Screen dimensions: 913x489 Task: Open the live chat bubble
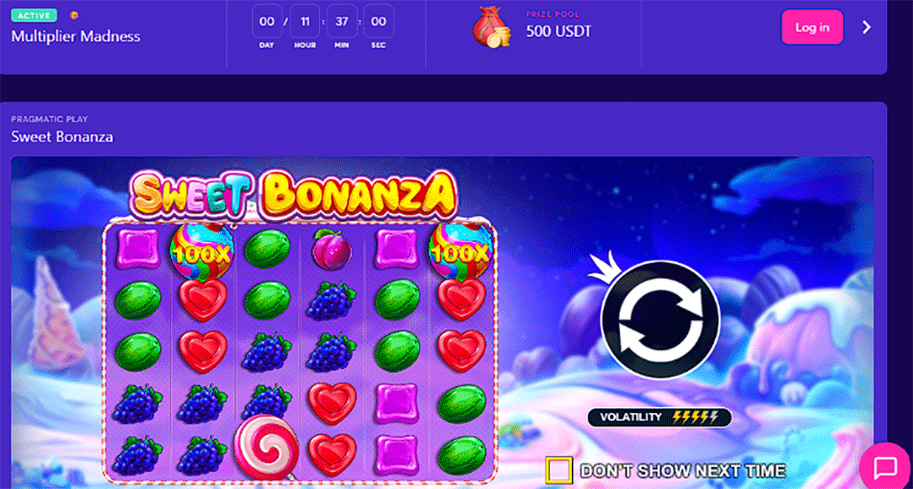[x=885, y=466]
